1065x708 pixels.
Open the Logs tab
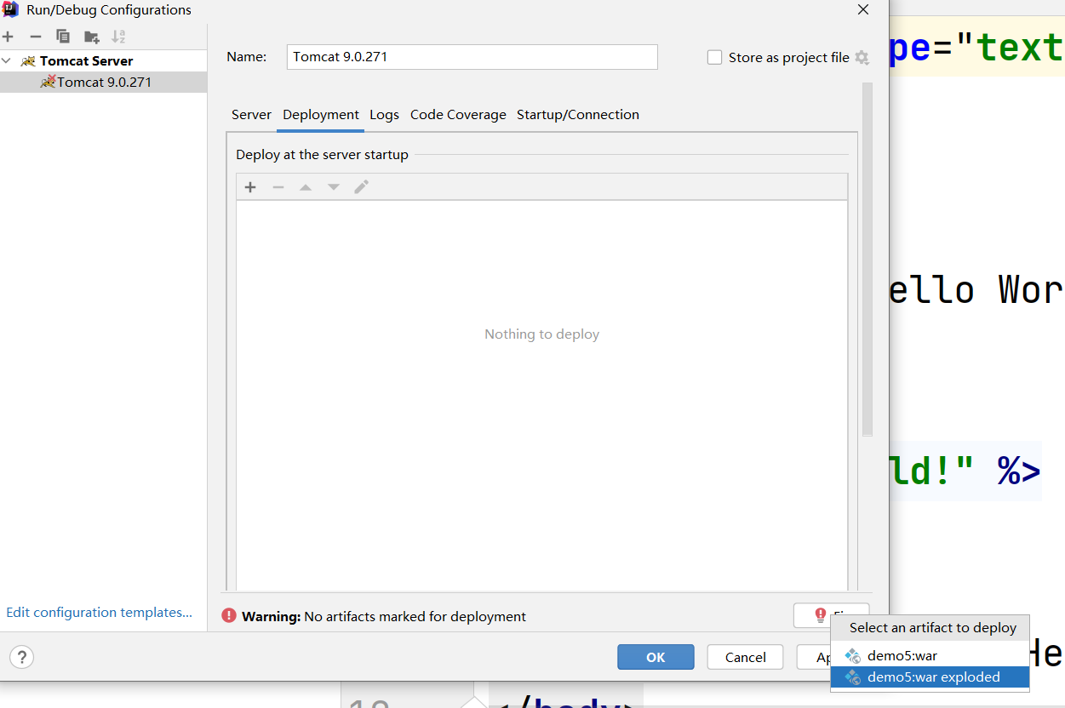(384, 115)
